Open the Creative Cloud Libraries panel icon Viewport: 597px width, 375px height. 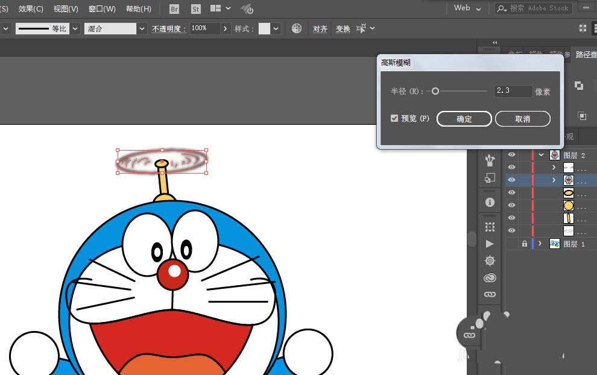click(x=490, y=277)
